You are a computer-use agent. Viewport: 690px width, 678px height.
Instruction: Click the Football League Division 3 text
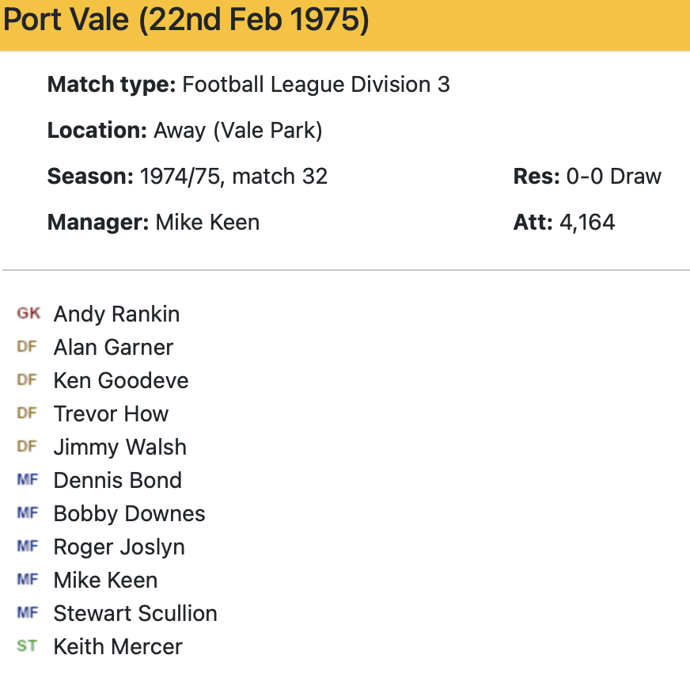pyautogui.click(x=316, y=85)
